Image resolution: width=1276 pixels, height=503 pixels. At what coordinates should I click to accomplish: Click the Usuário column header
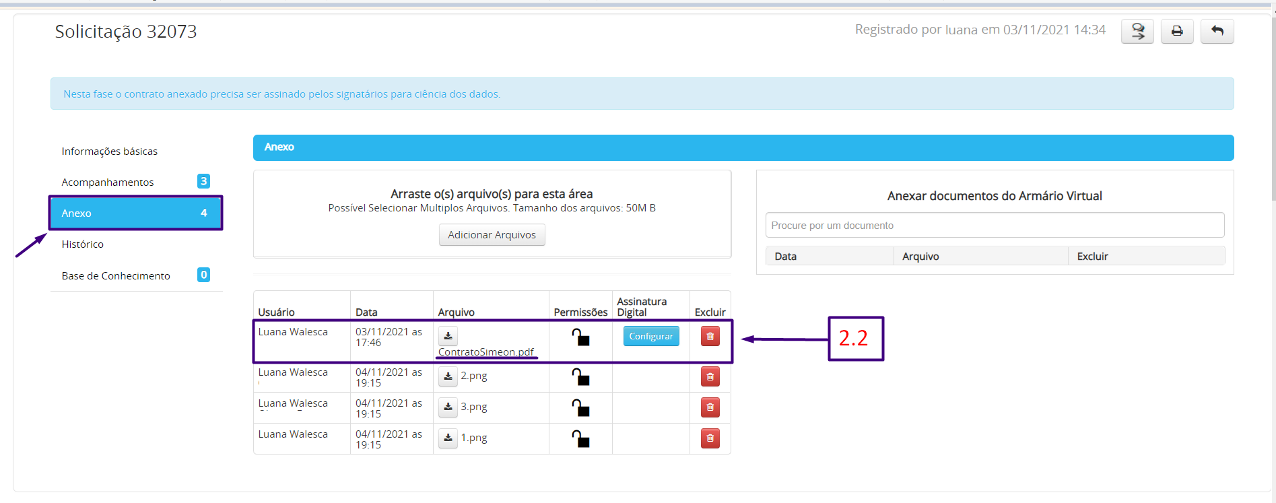click(277, 312)
